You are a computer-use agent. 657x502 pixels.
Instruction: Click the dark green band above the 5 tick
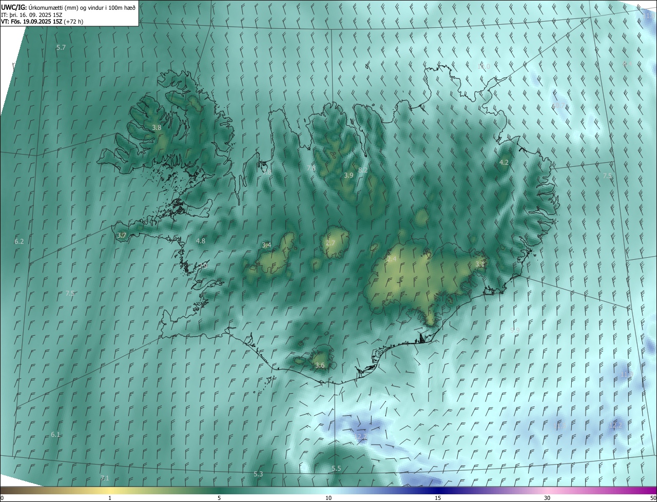(x=219, y=490)
